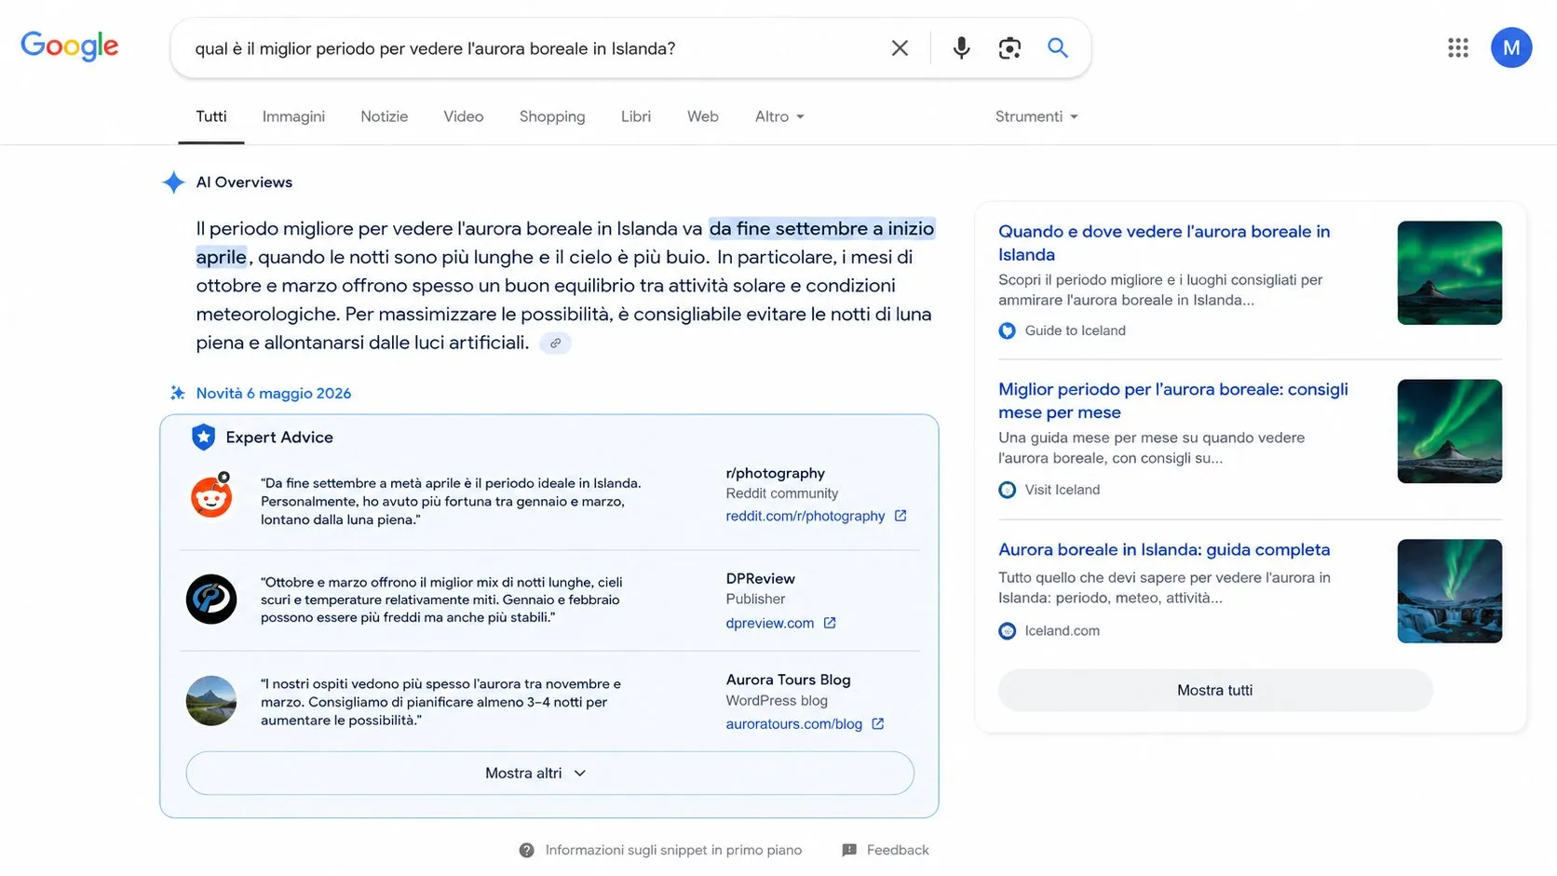This screenshot has width=1557, height=876.
Task: Open the account avatar M
Action: coord(1511,47)
